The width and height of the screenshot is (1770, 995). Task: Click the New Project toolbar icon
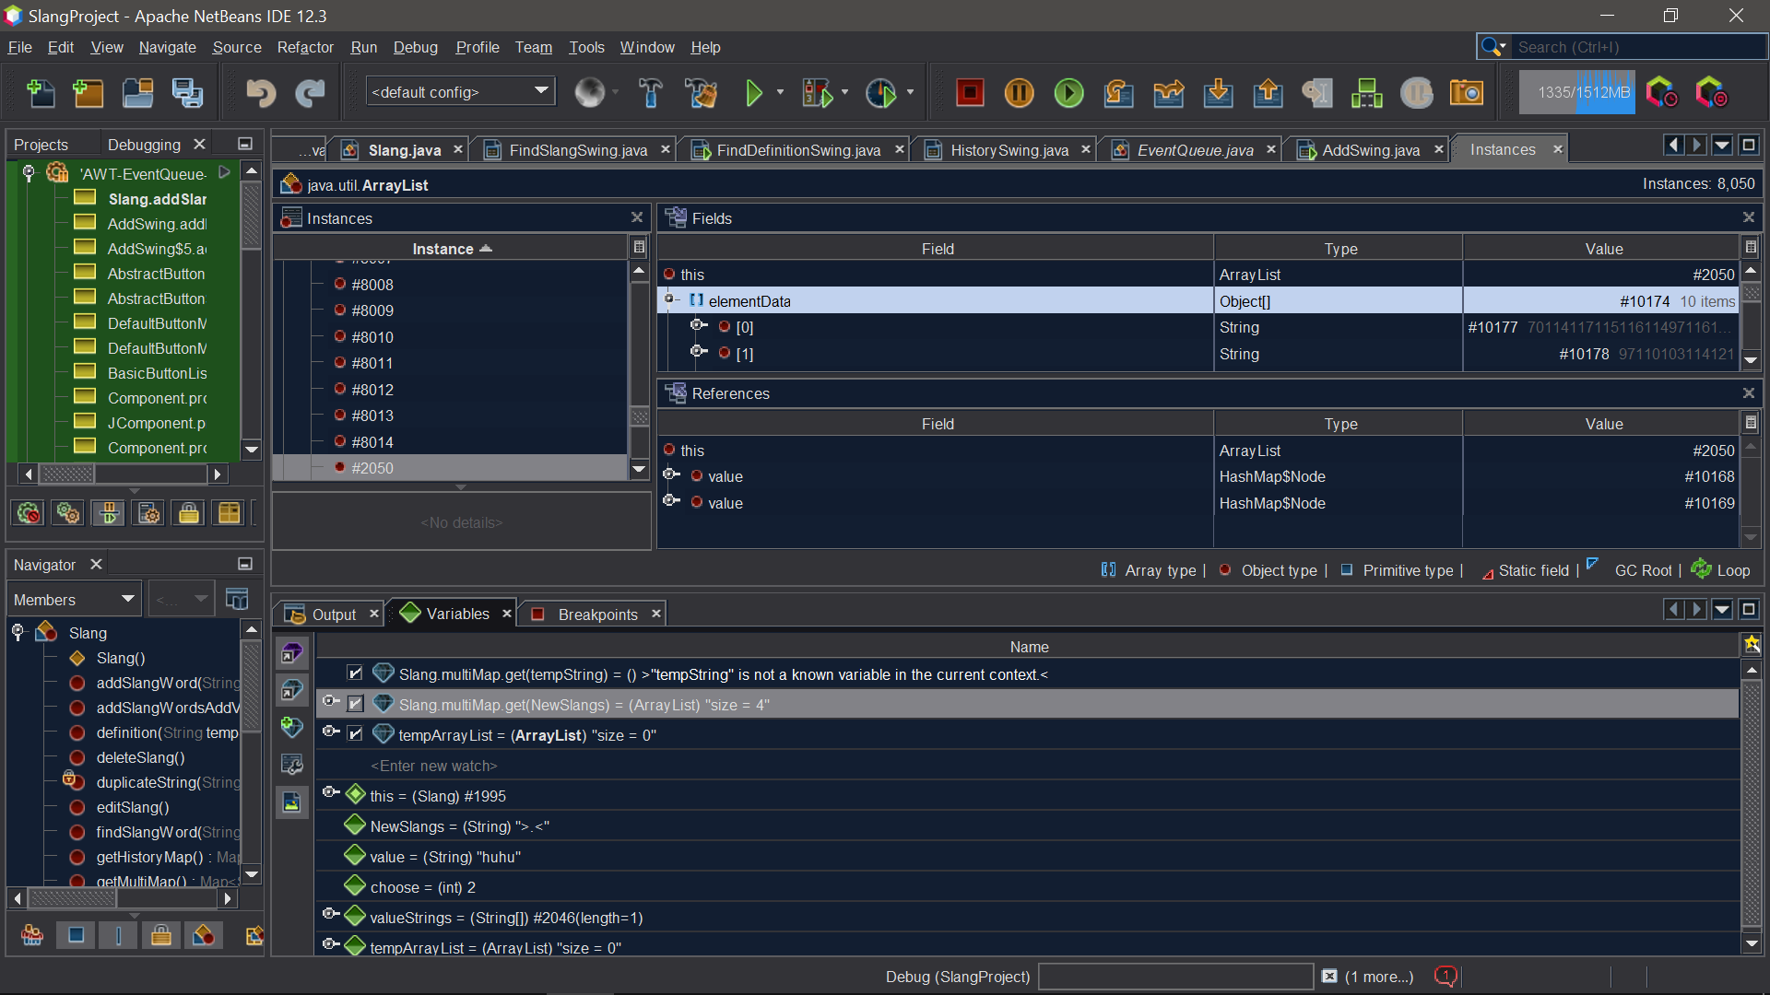click(88, 93)
